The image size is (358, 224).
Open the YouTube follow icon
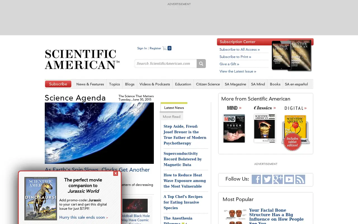coord(289,179)
